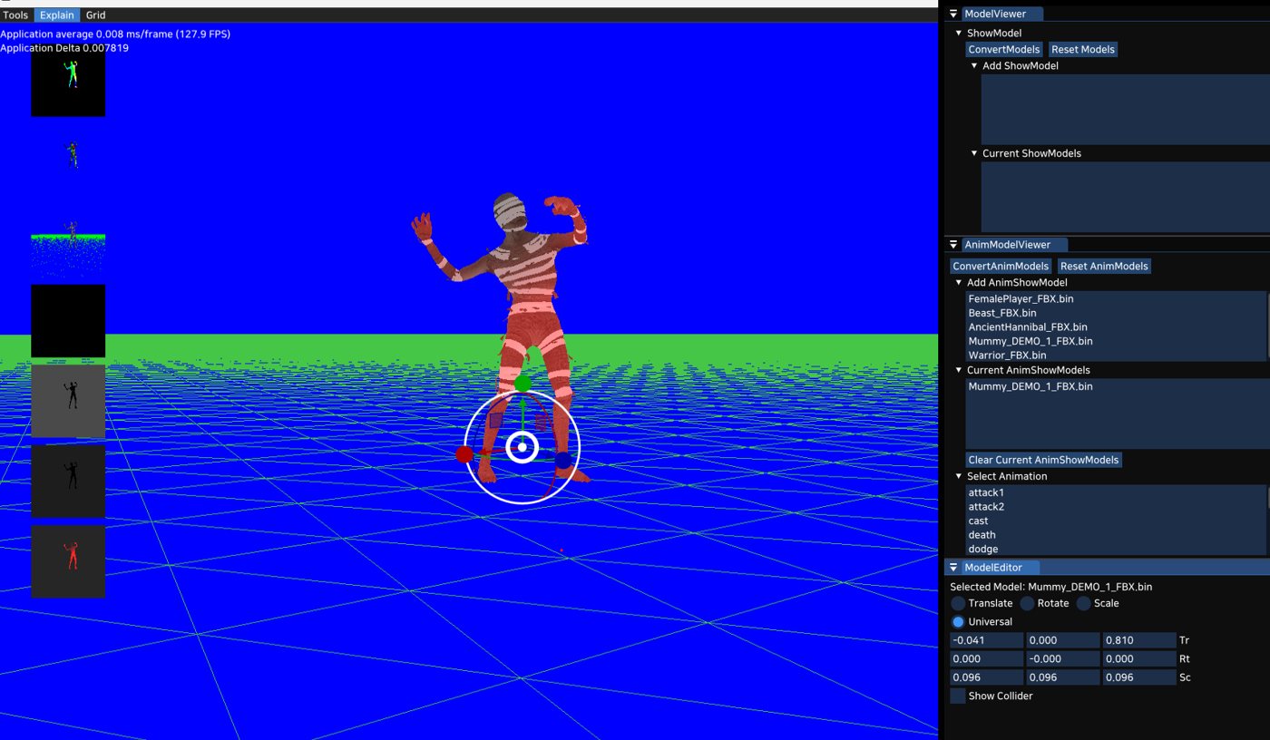Enable the Show Collider checkbox
The height and width of the screenshot is (740, 1270).
pyautogui.click(x=958, y=696)
